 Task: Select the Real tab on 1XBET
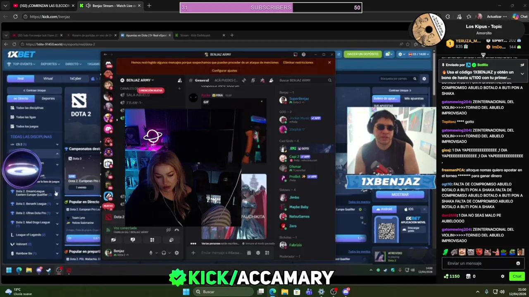(x=21, y=78)
